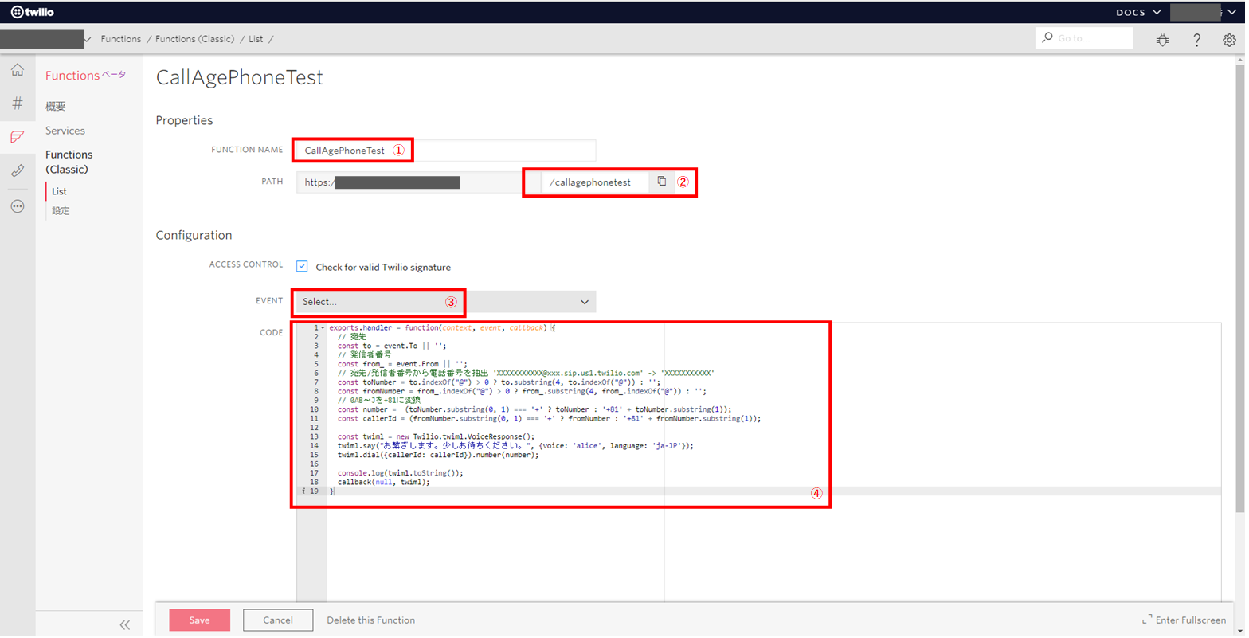Screen dimensions: 1249x638
Task: Open the settings gear icon
Action: [1229, 39]
